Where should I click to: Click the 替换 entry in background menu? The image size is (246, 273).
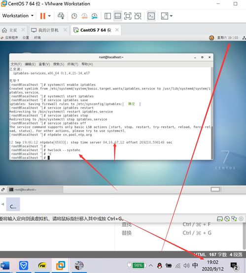(x=127, y=233)
